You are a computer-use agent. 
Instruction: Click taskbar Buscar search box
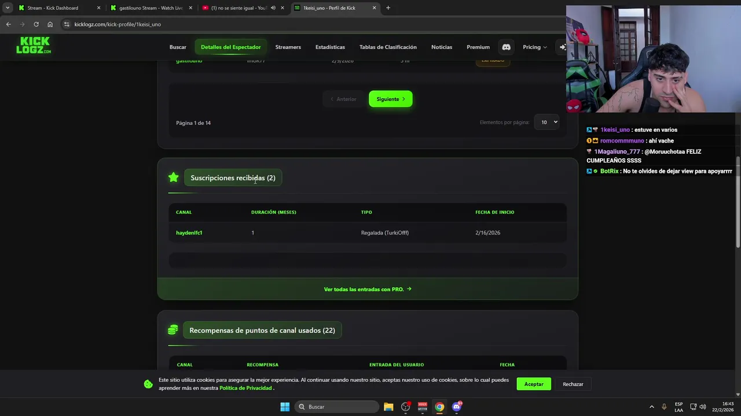tap(338, 407)
